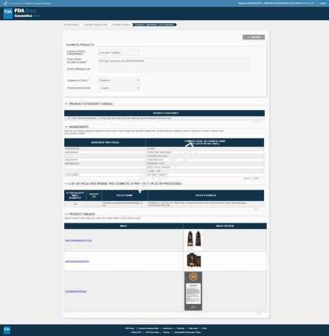Click FDA Voice Blog footer link
This screenshot has height=336, width=329.
tap(152, 332)
